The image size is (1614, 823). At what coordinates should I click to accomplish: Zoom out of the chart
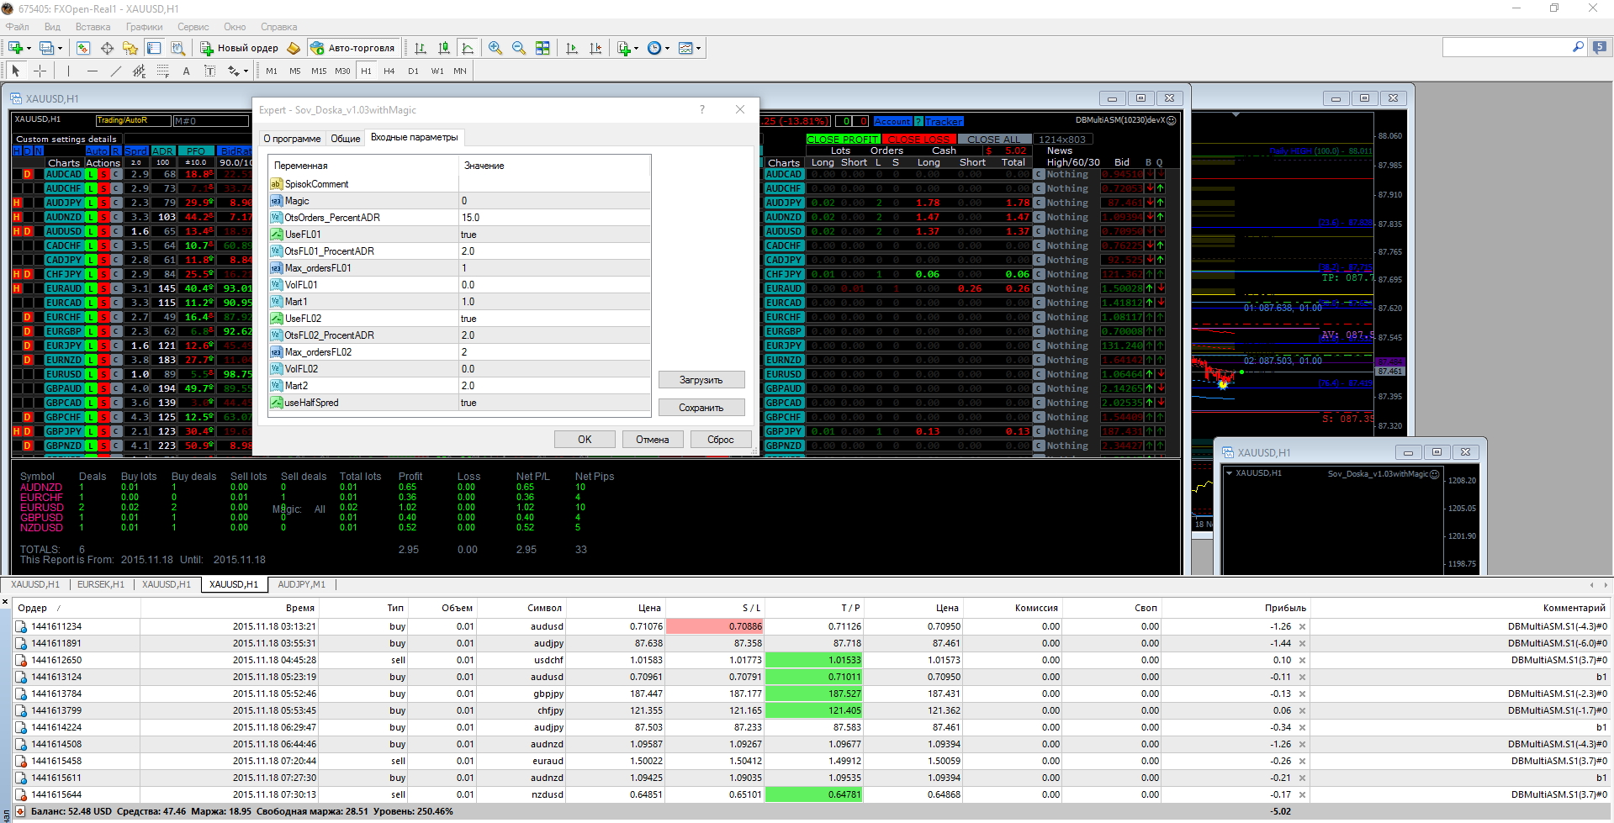point(519,48)
